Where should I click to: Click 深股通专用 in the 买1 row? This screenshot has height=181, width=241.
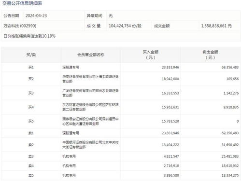71,67
